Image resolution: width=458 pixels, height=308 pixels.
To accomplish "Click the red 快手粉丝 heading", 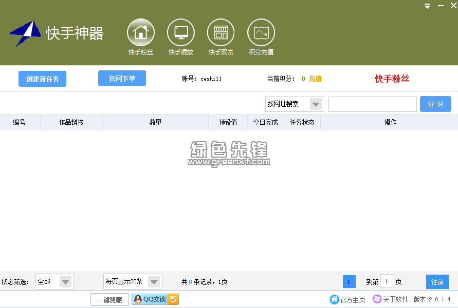I will tap(392, 79).
